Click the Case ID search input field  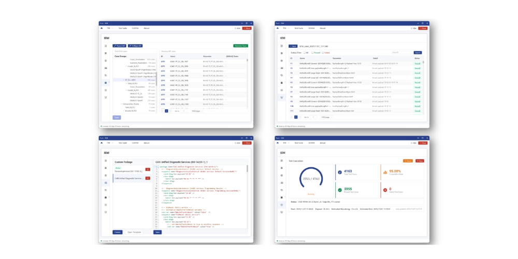(401, 52)
